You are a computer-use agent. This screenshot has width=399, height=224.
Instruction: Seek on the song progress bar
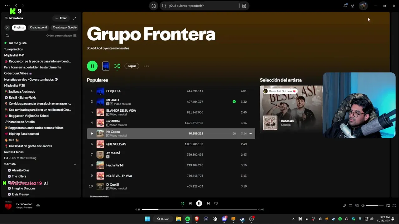199,209
